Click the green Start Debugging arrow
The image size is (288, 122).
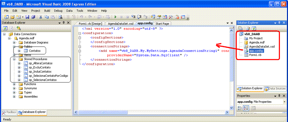click(115, 17)
